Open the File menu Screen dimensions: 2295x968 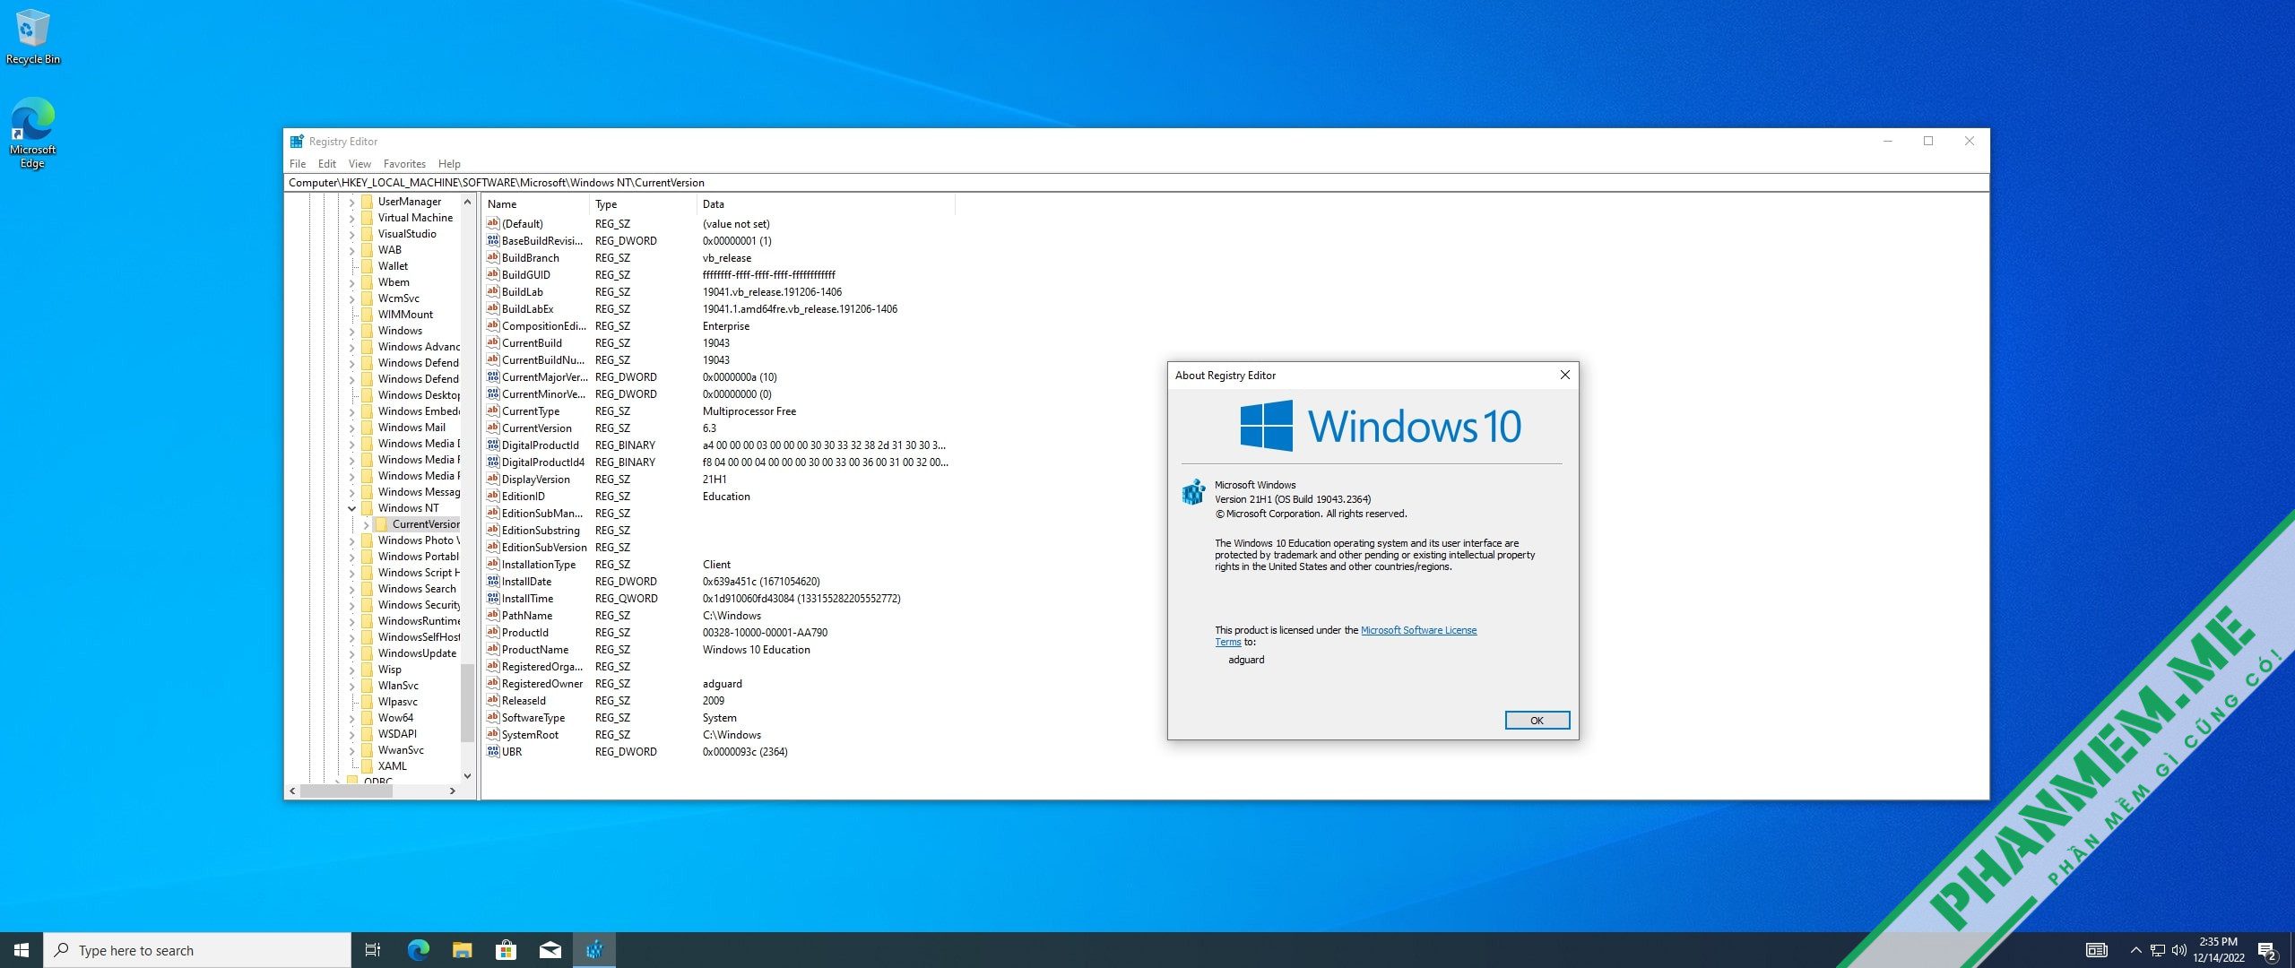[298, 164]
